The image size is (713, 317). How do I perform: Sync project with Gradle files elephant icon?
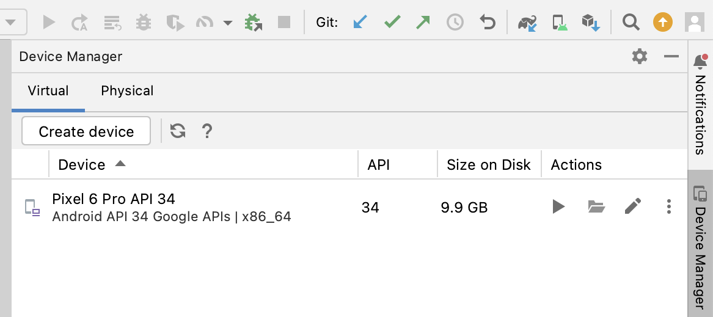pos(527,23)
